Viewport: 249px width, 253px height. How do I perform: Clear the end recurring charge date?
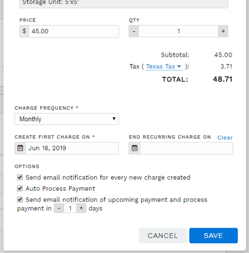coord(225,138)
